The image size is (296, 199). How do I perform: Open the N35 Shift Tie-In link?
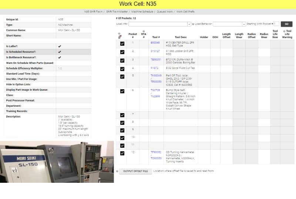click(x=93, y=12)
